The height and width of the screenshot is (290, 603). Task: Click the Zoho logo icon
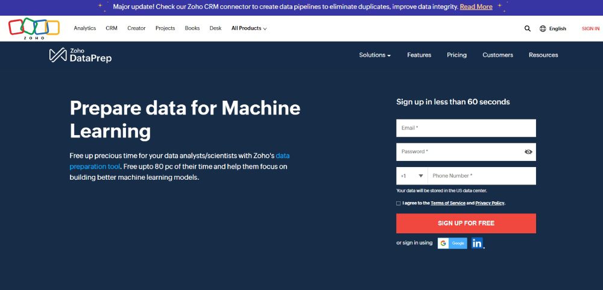click(34, 28)
